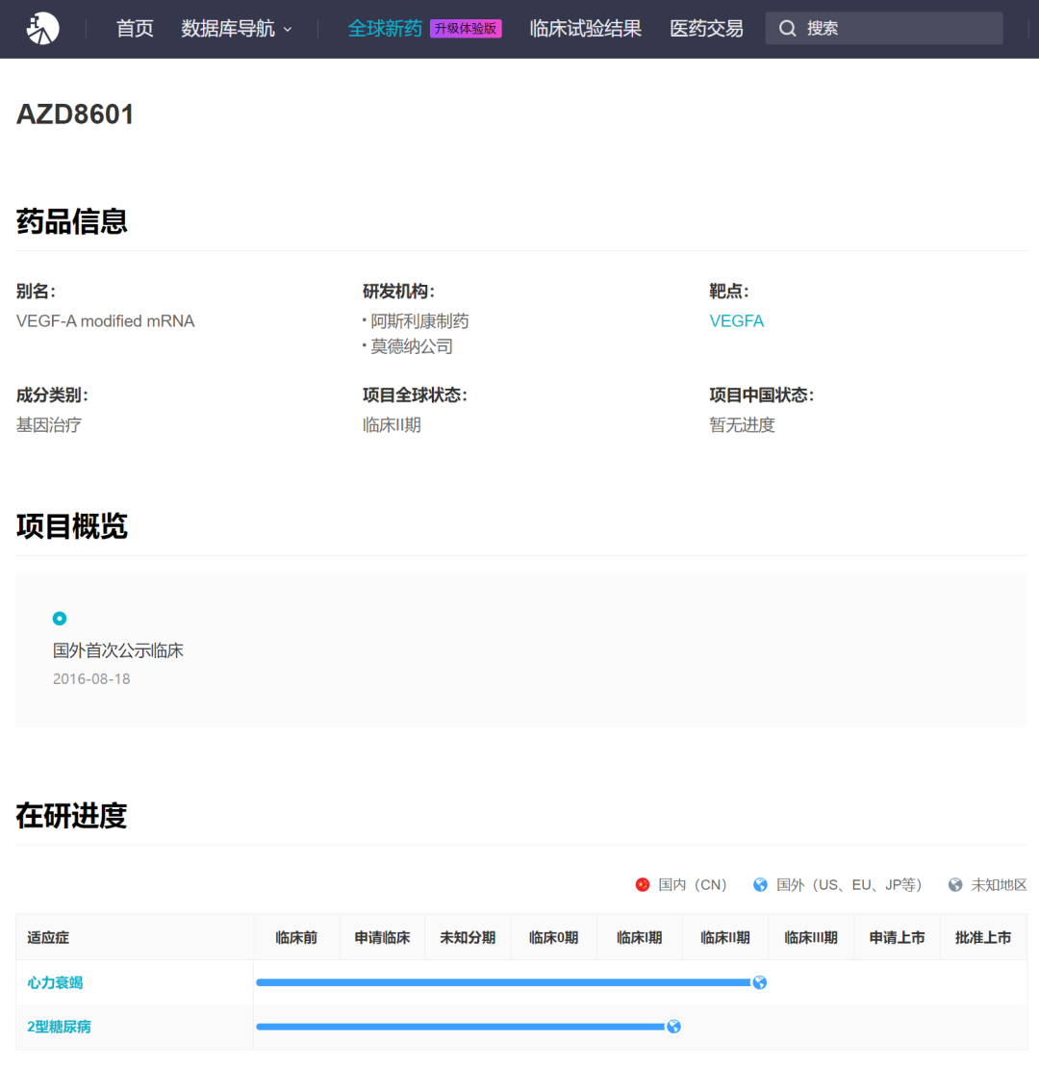Click the 申请上市 column header

pos(897,937)
